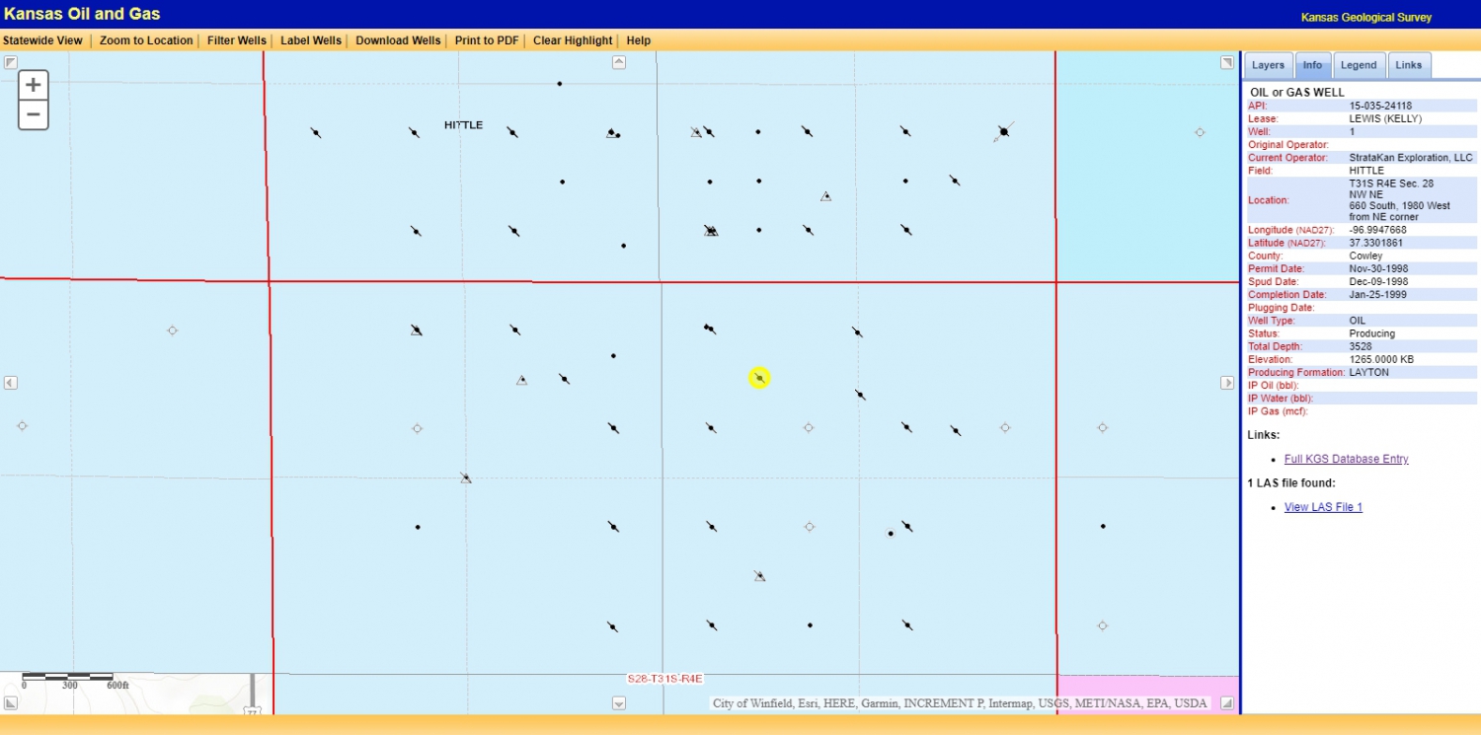Switch to the Layers tab
1481x735 pixels.
1268,65
